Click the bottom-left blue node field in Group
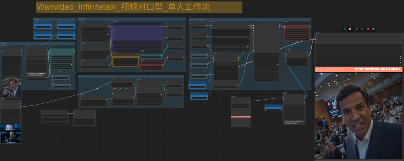 [x=43, y=37]
